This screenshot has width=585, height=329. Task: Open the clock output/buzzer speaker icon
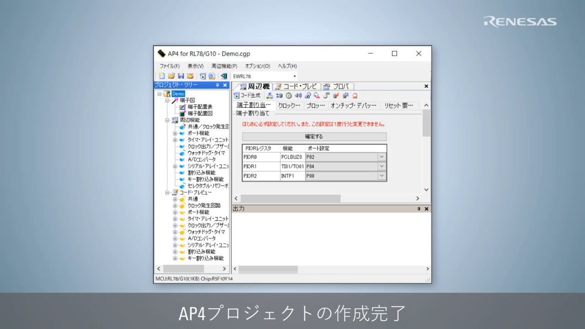coord(298,96)
